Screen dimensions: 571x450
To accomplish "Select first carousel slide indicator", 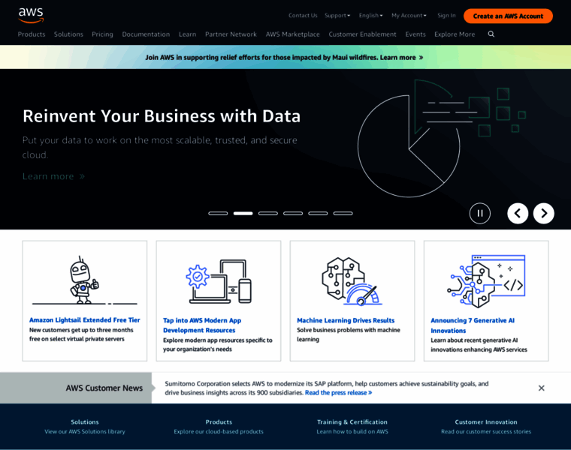I will pyautogui.click(x=218, y=213).
